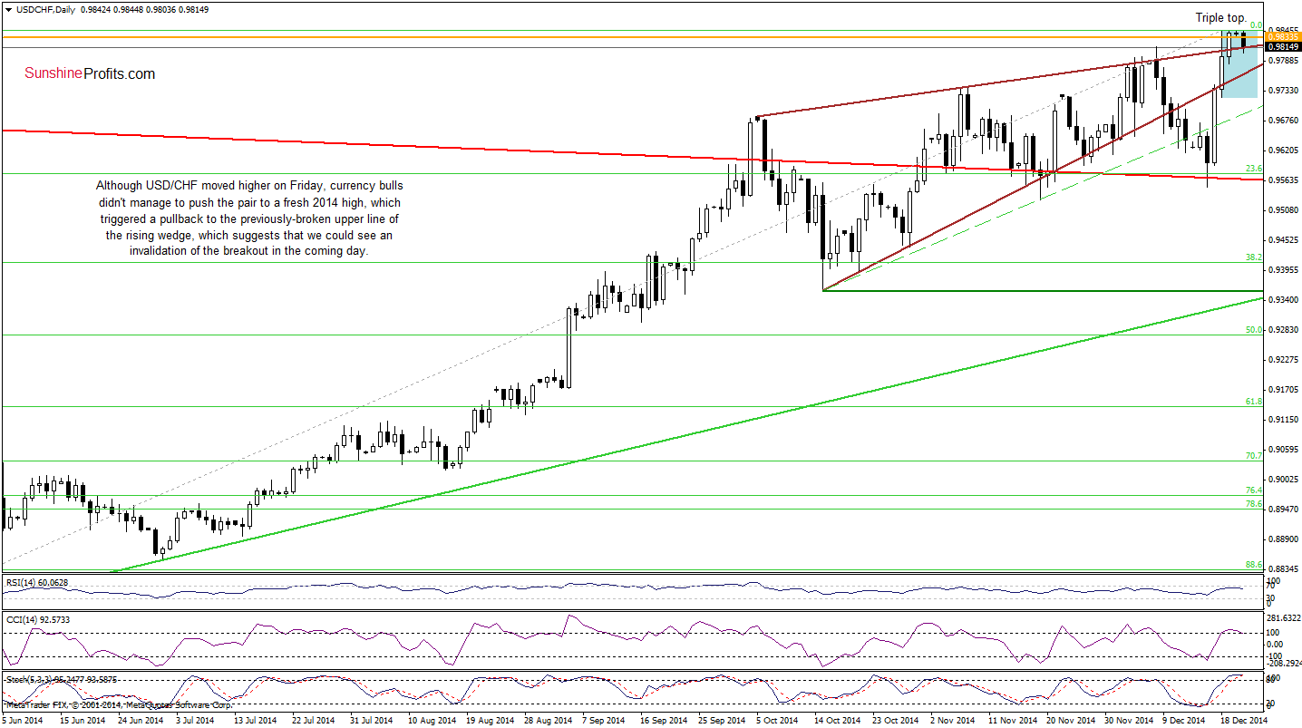Click the 0.92830 price axis label

[x=1284, y=330]
